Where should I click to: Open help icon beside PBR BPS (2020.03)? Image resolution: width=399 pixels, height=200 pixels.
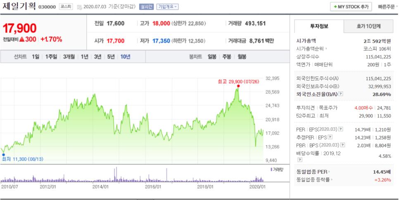click(343, 145)
